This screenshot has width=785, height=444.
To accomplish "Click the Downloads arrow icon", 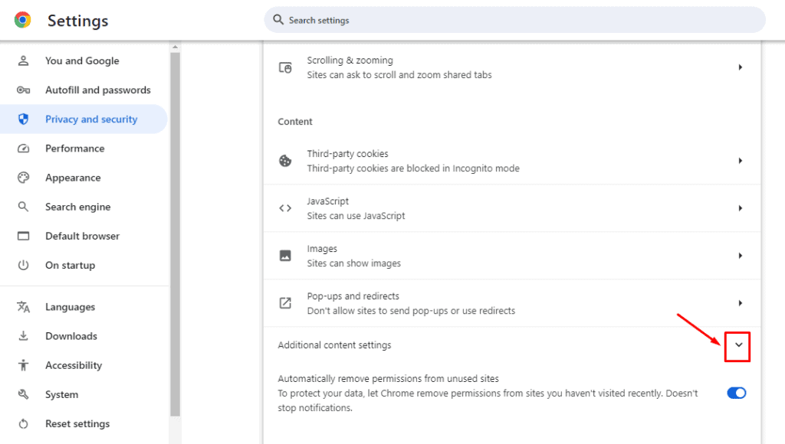I will (x=23, y=336).
